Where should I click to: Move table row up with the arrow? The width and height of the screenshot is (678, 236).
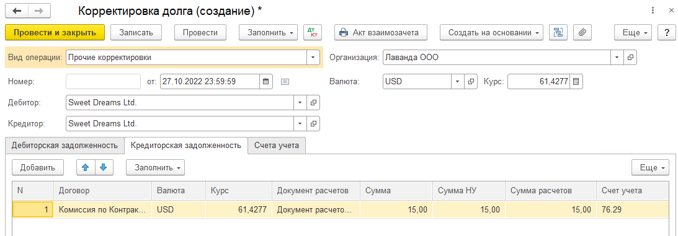85,168
